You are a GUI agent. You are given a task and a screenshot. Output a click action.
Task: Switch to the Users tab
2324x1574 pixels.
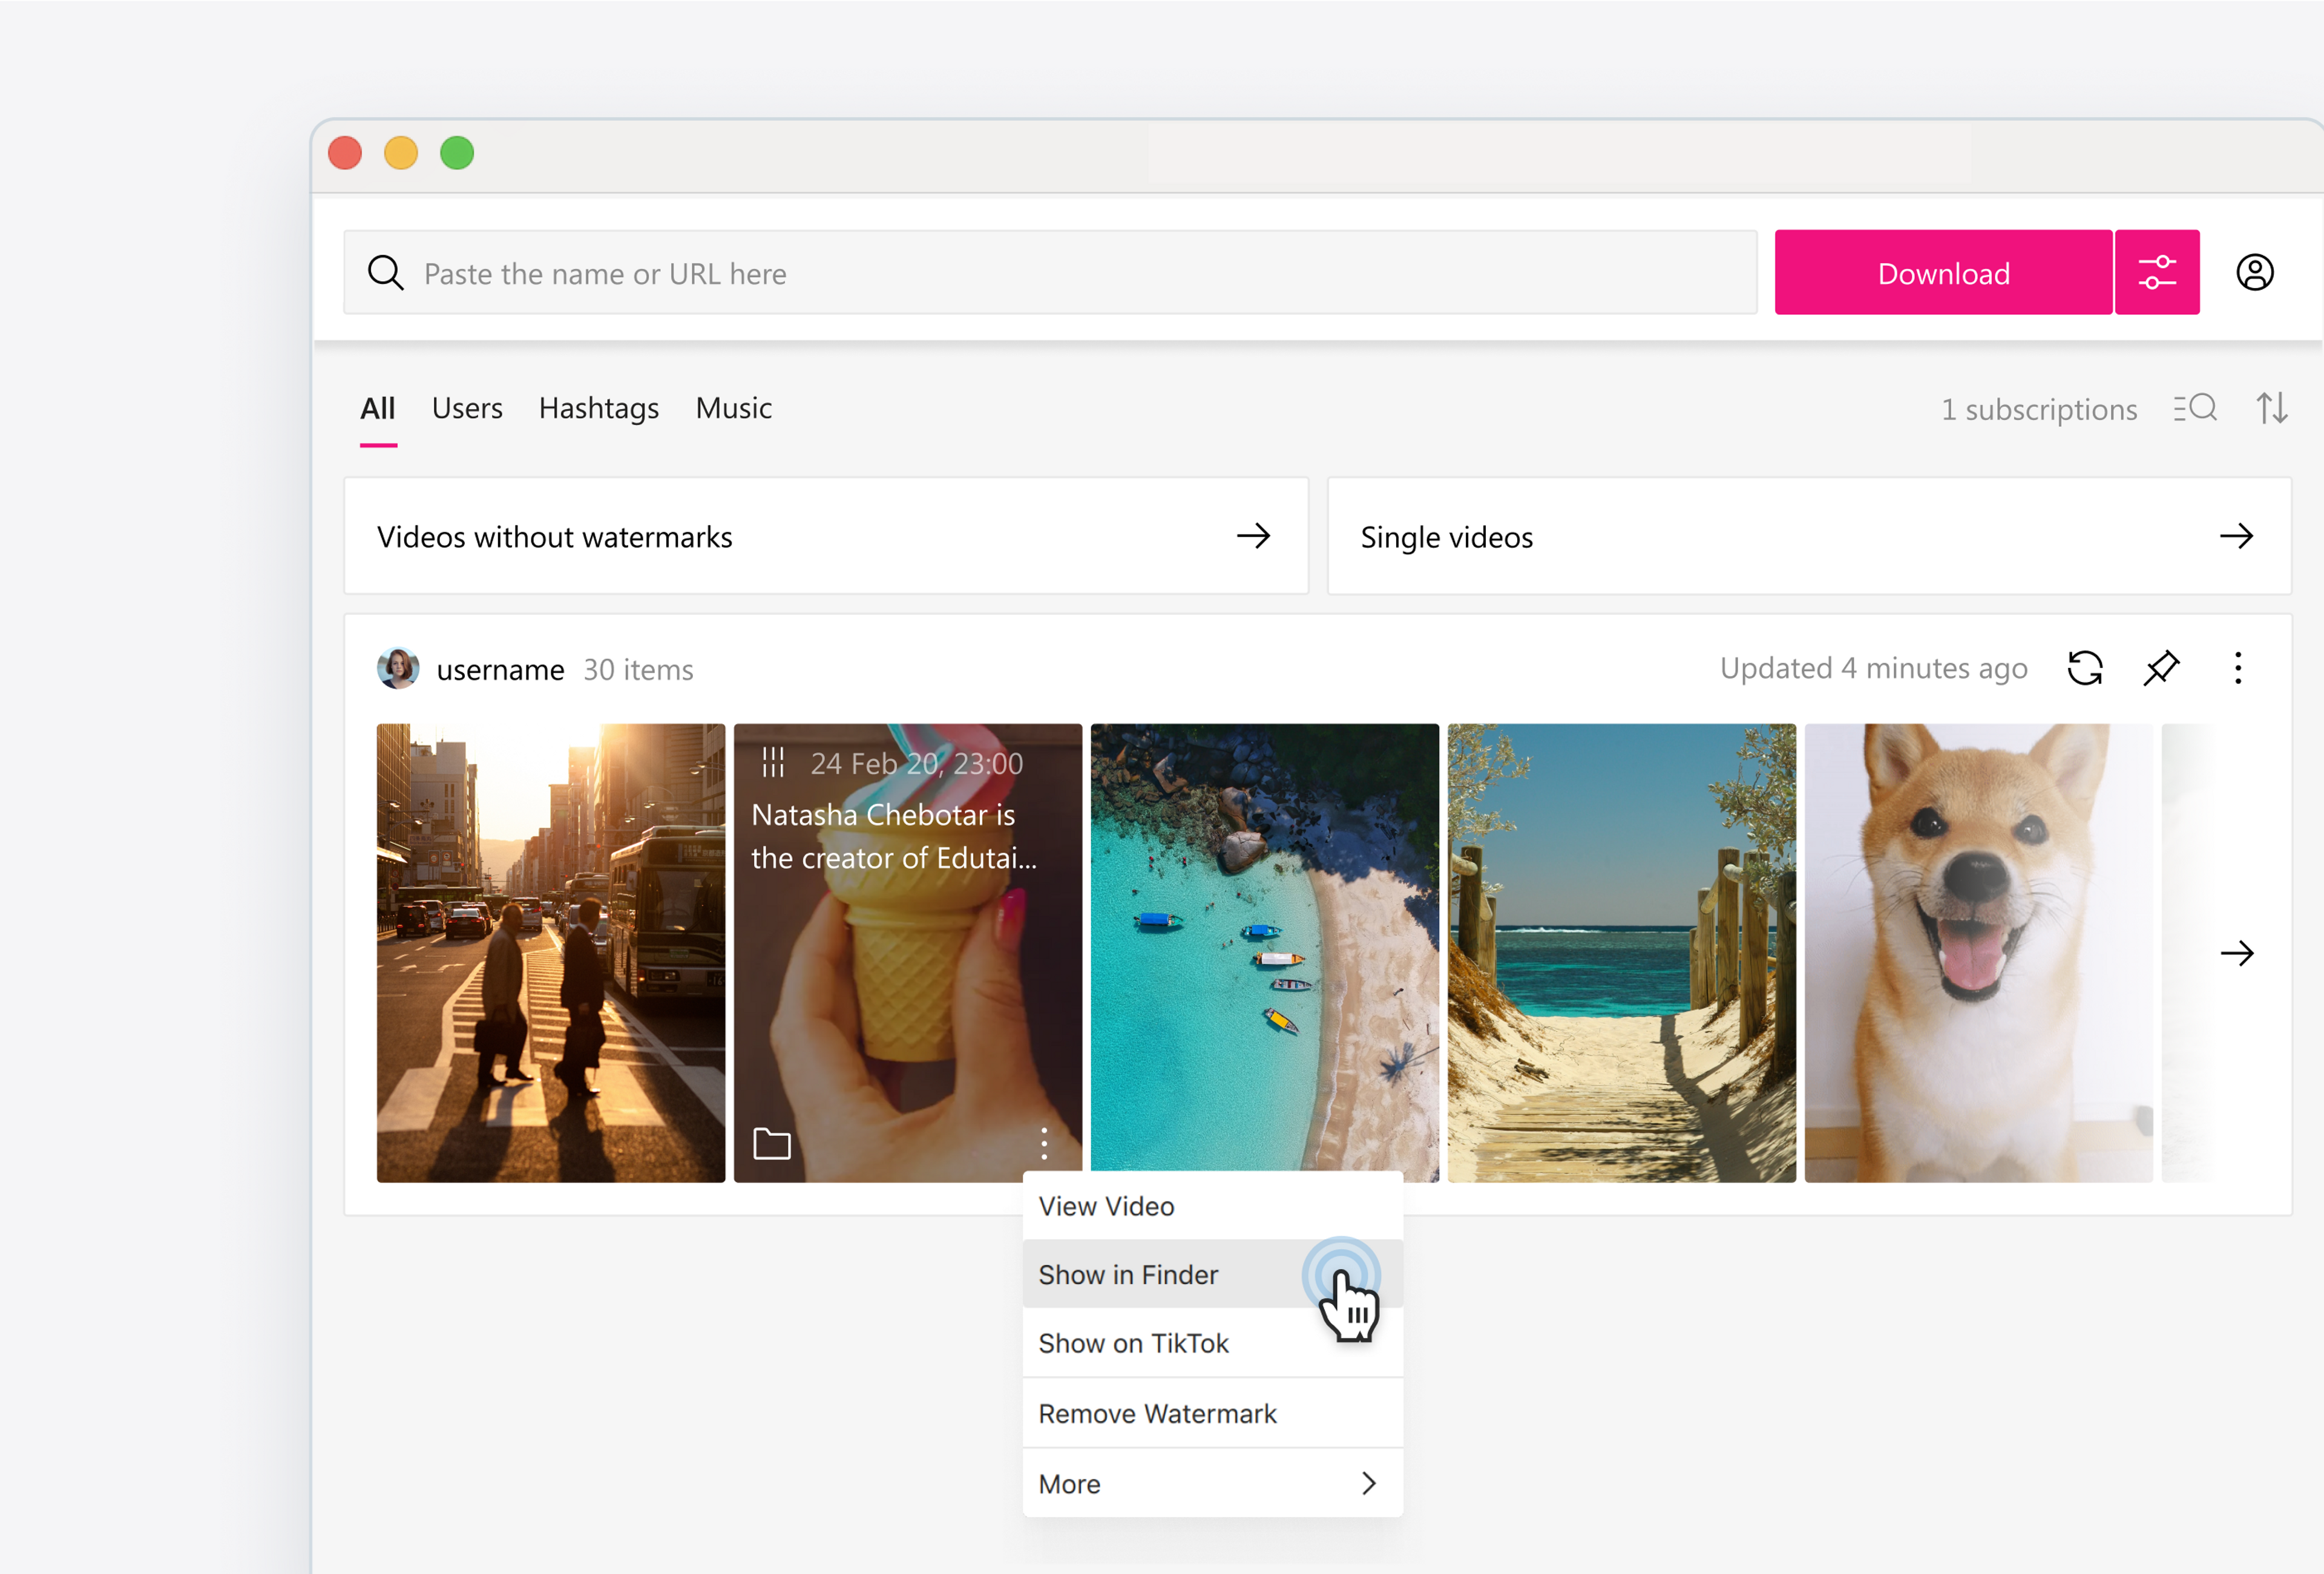pos(466,408)
